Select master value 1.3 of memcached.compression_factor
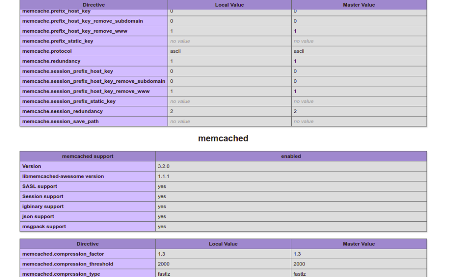The image size is (454, 277). (x=297, y=254)
